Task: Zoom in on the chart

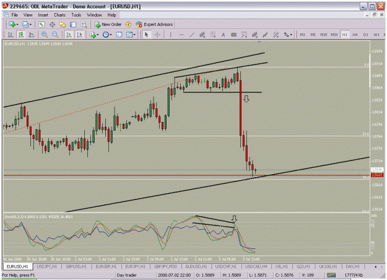Action: [45, 35]
